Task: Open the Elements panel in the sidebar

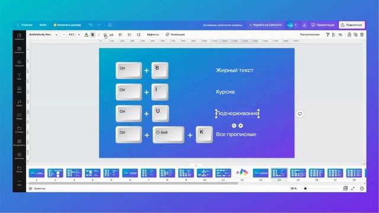Action: [20, 50]
